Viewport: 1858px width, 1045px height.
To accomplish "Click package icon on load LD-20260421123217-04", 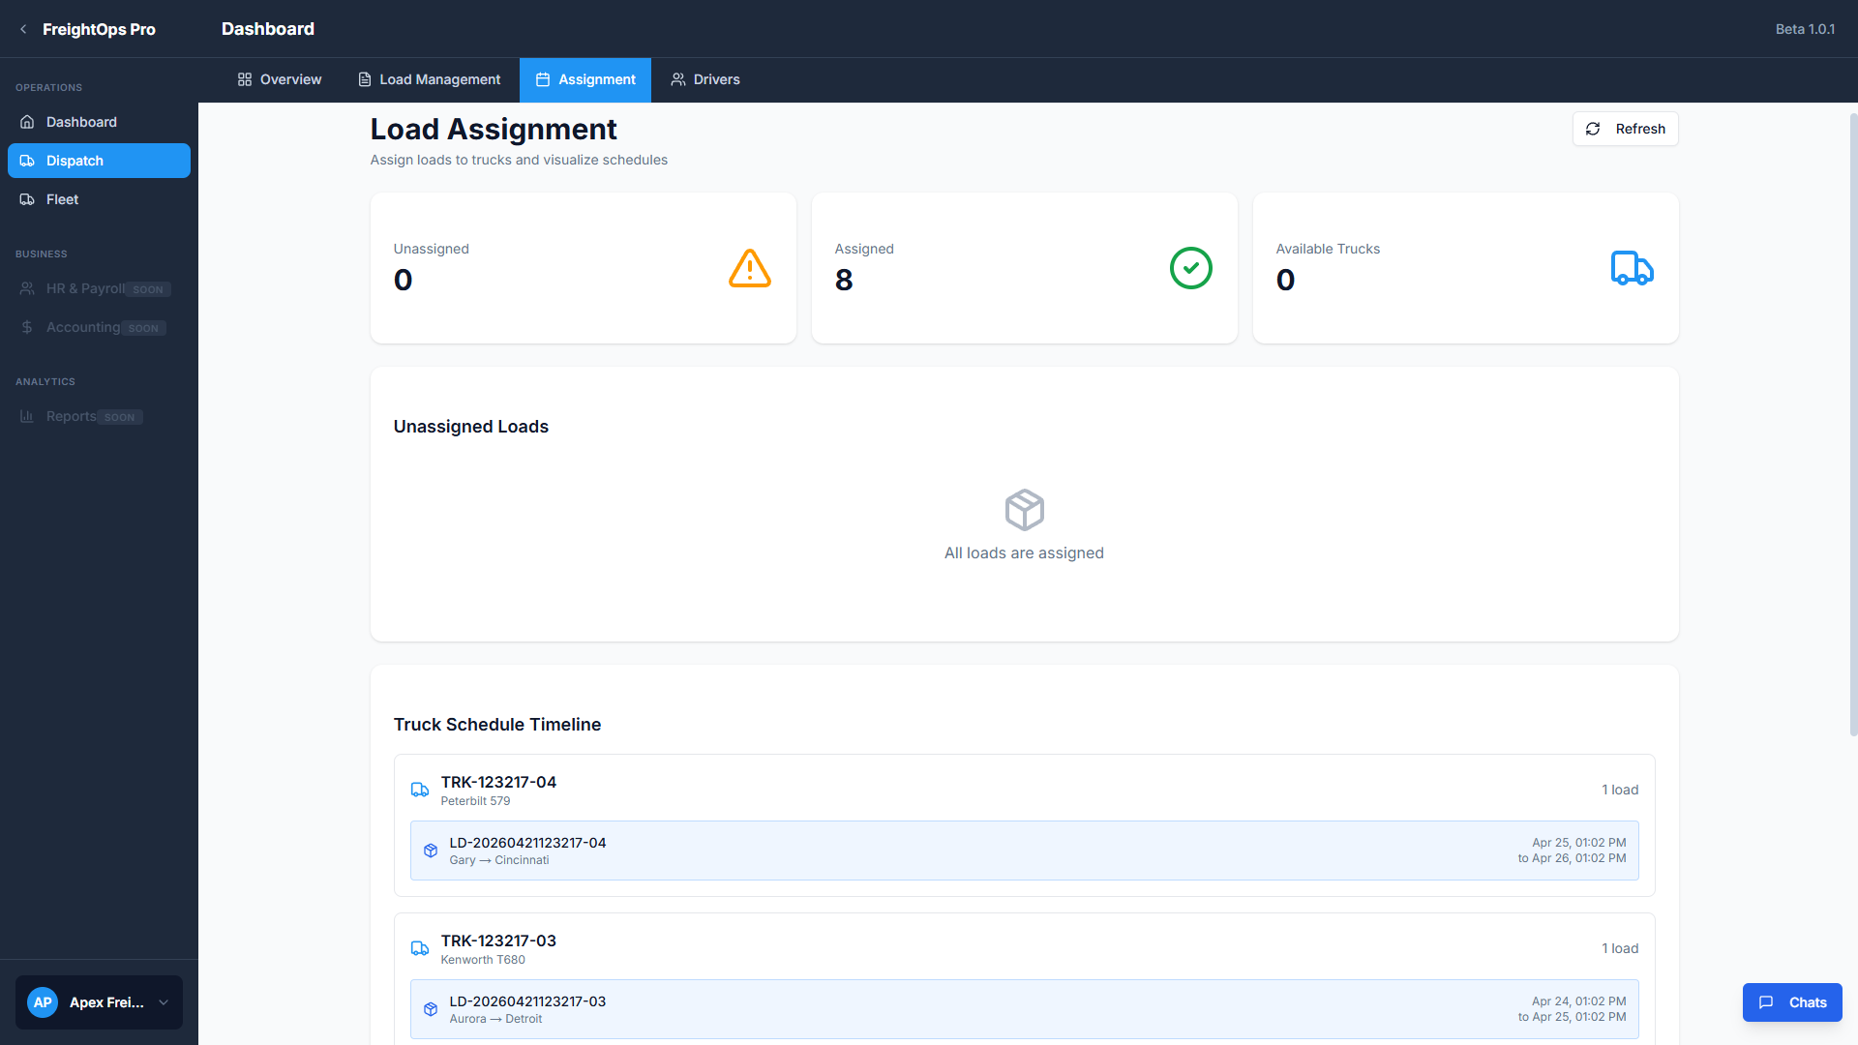I will 431,851.
